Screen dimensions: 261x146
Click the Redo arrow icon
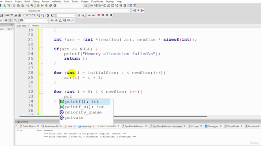point(9,6)
